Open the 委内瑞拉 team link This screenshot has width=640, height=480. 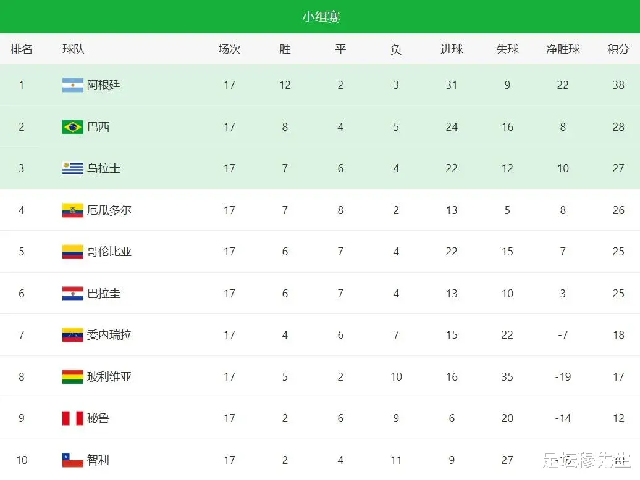pos(109,335)
